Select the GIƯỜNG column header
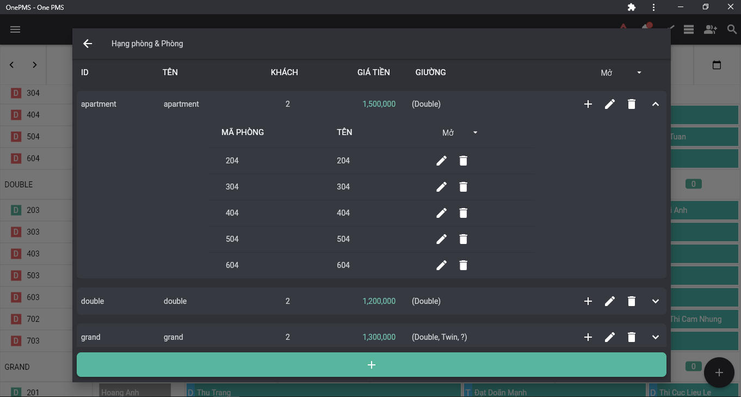741x397 pixels. pyautogui.click(x=430, y=72)
